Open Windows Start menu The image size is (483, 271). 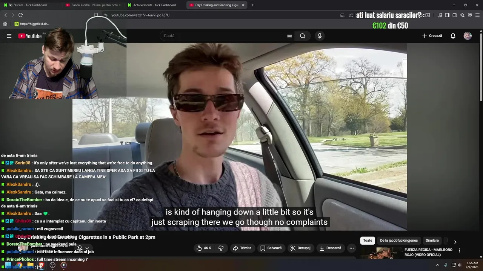(8, 265)
